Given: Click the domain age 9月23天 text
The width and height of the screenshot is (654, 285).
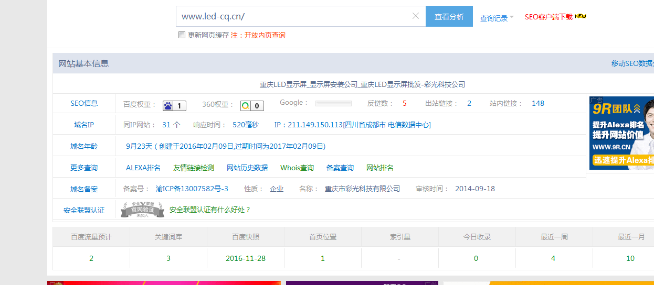Looking at the screenshot, I should click(139, 146).
